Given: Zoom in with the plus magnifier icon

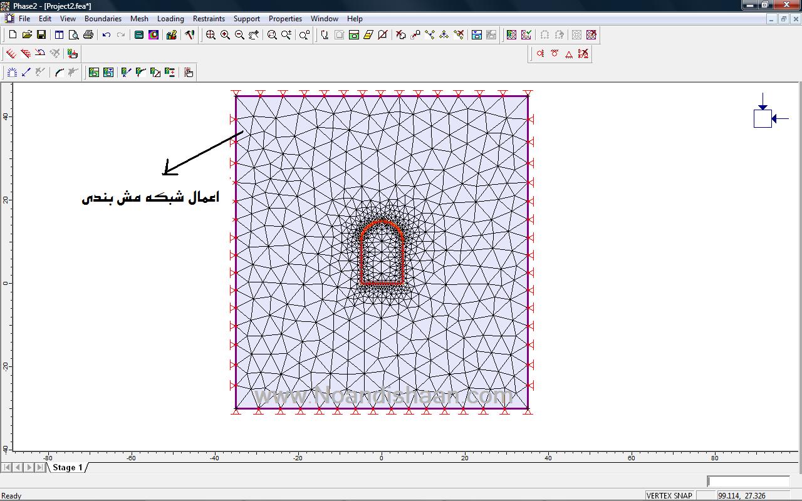Looking at the screenshot, I should [x=225, y=35].
